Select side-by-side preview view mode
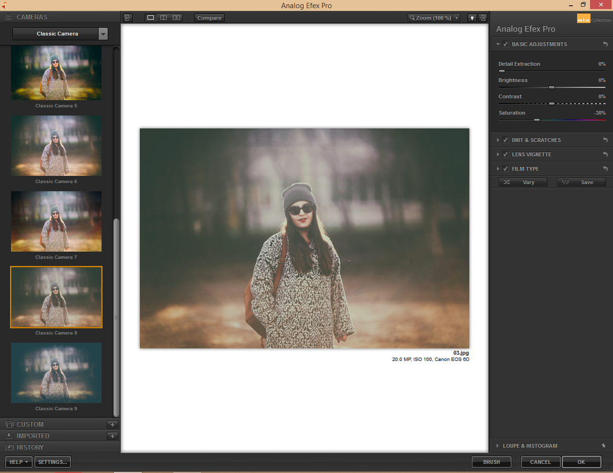Viewport: 613px width, 473px height. point(177,18)
